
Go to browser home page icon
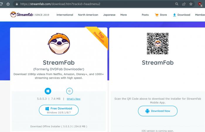8,4
